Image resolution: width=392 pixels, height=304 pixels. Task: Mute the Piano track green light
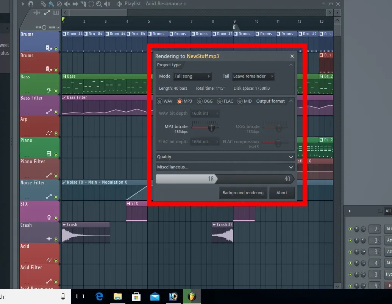click(56, 154)
